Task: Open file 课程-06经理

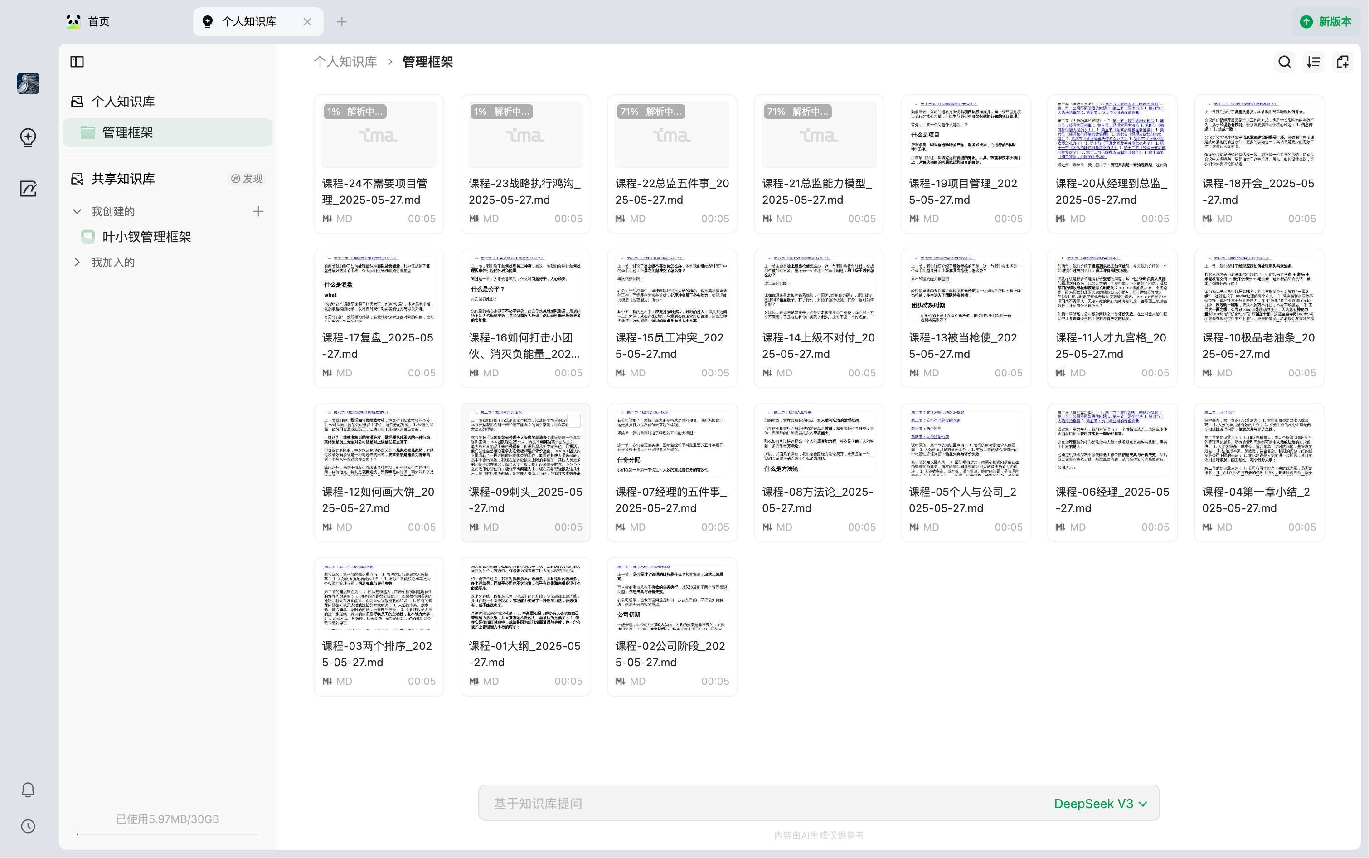Action: tap(1112, 473)
